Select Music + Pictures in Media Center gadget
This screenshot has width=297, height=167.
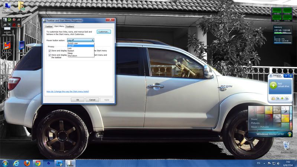point(260,127)
